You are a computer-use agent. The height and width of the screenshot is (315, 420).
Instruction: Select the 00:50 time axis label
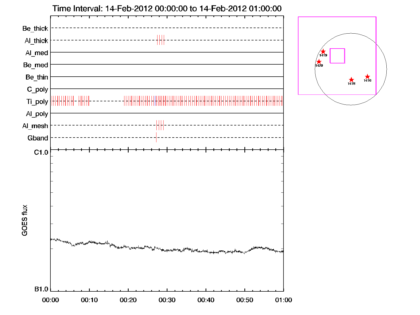coord(245,300)
